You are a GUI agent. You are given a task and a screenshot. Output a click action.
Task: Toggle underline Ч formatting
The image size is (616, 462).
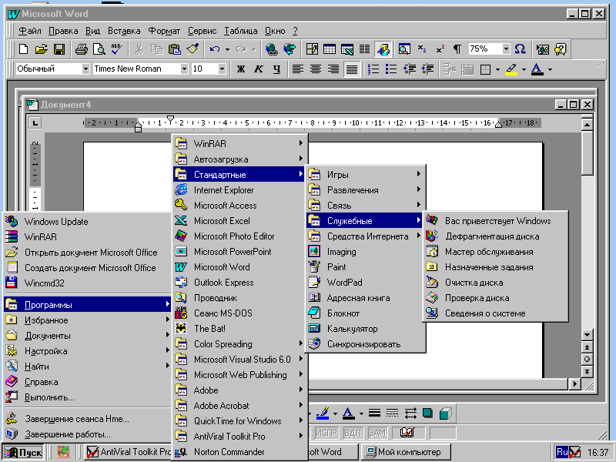click(x=276, y=69)
